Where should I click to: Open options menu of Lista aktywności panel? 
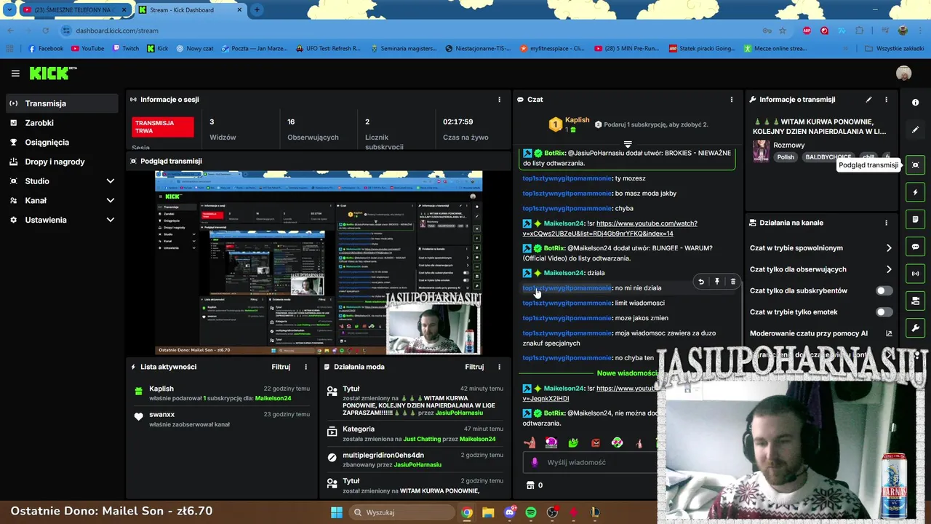[x=305, y=367]
